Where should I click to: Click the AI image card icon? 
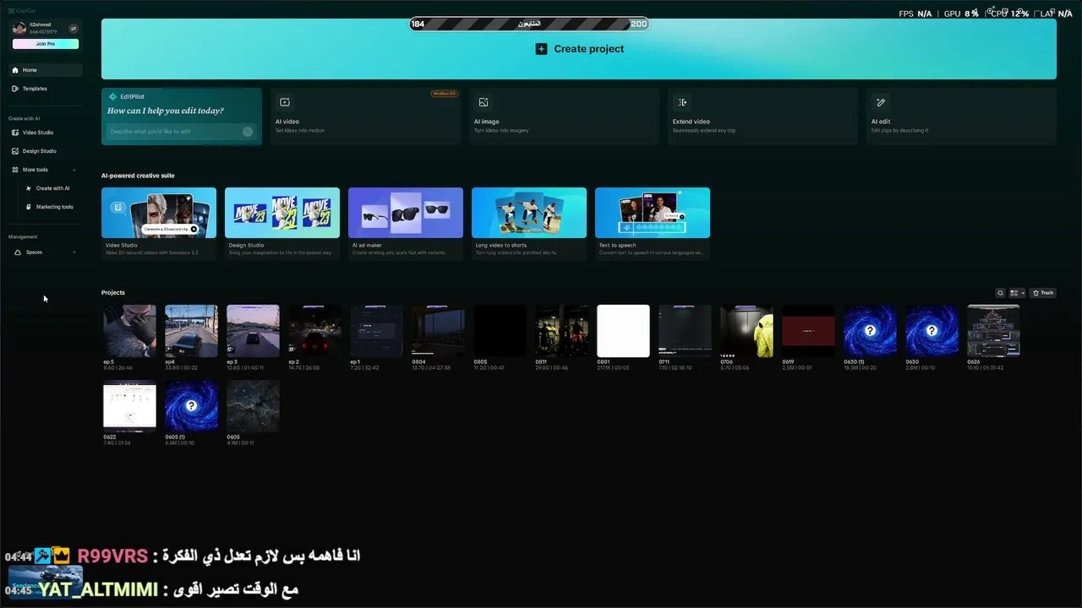click(484, 102)
